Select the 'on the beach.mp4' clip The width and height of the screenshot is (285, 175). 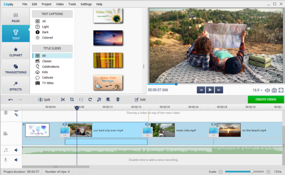[x=248, y=130]
